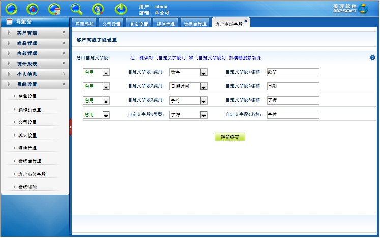
Task: Click the red sidebar collapse handle
Action: (71, 127)
